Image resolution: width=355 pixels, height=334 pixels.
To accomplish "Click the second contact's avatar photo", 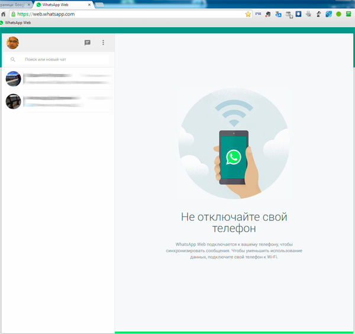I will click(x=13, y=101).
